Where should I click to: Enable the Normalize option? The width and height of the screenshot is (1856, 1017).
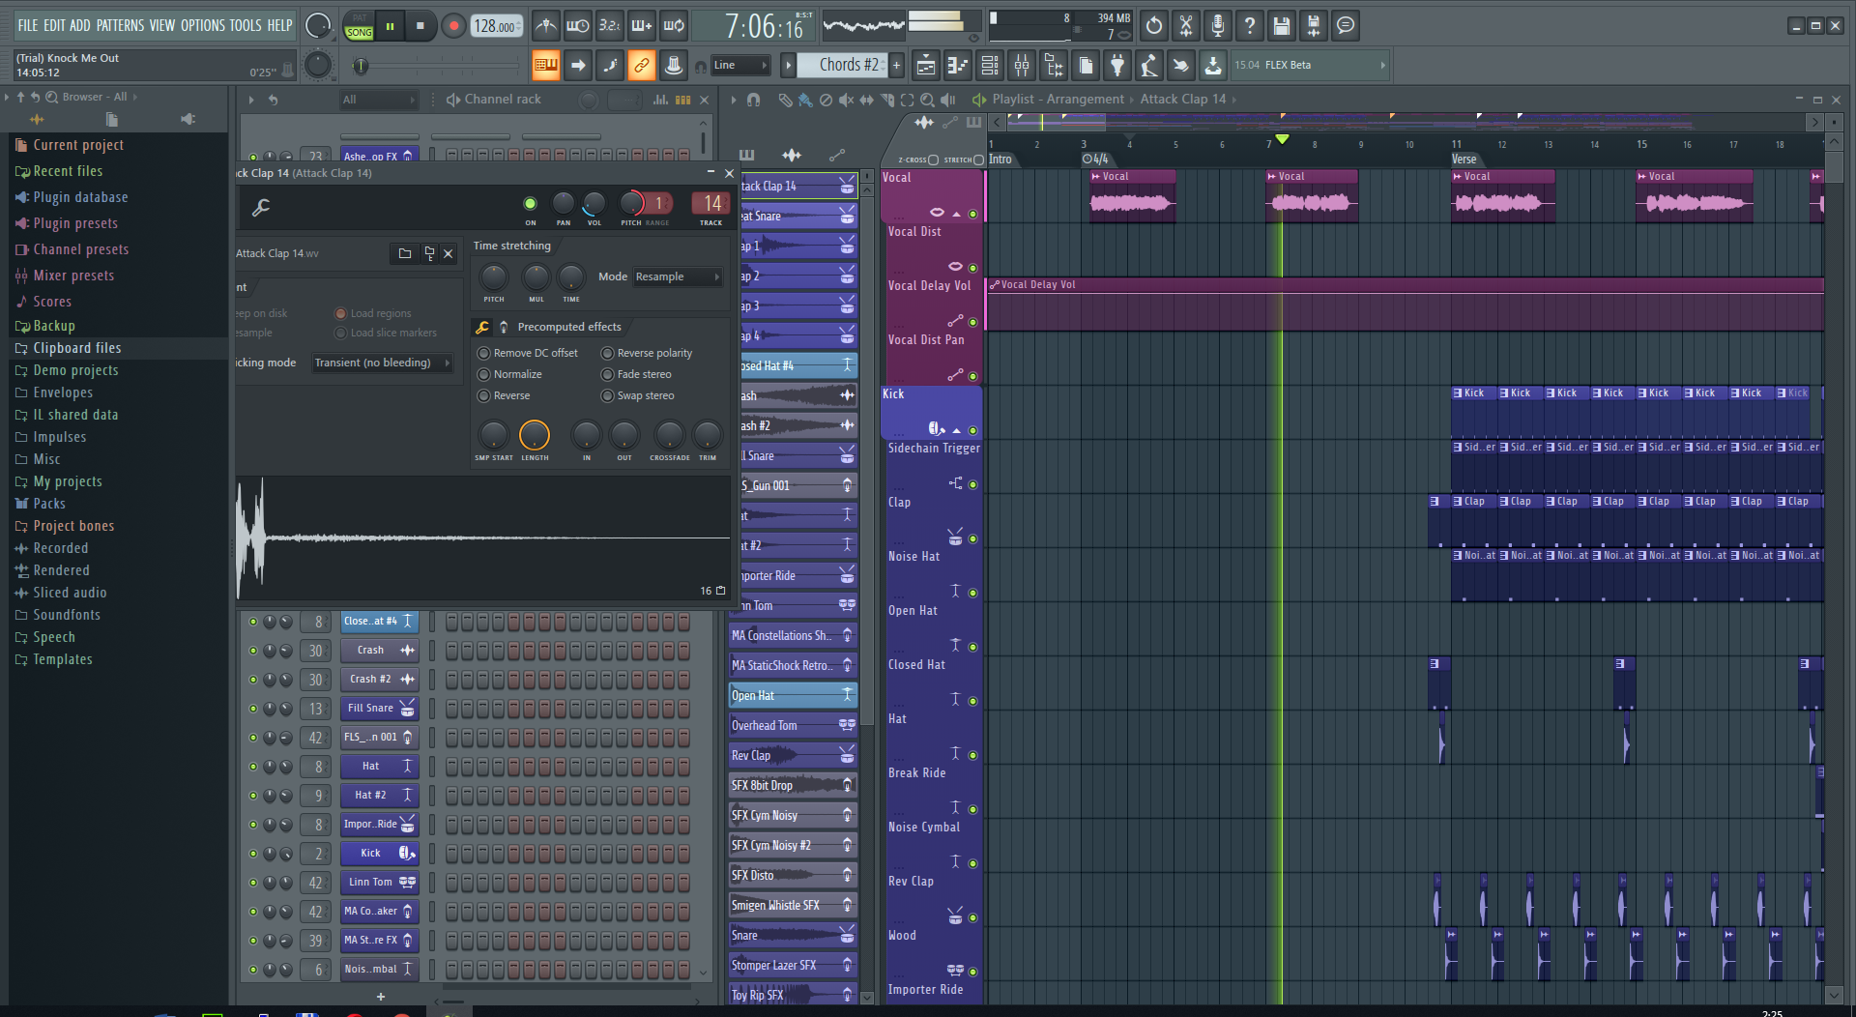[483, 374]
